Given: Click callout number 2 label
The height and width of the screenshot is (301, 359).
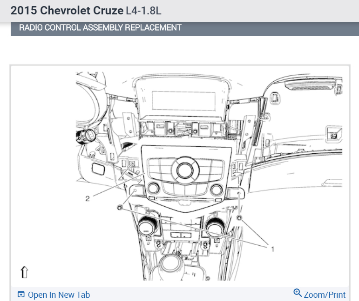Looking at the screenshot, I should click(88, 199).
